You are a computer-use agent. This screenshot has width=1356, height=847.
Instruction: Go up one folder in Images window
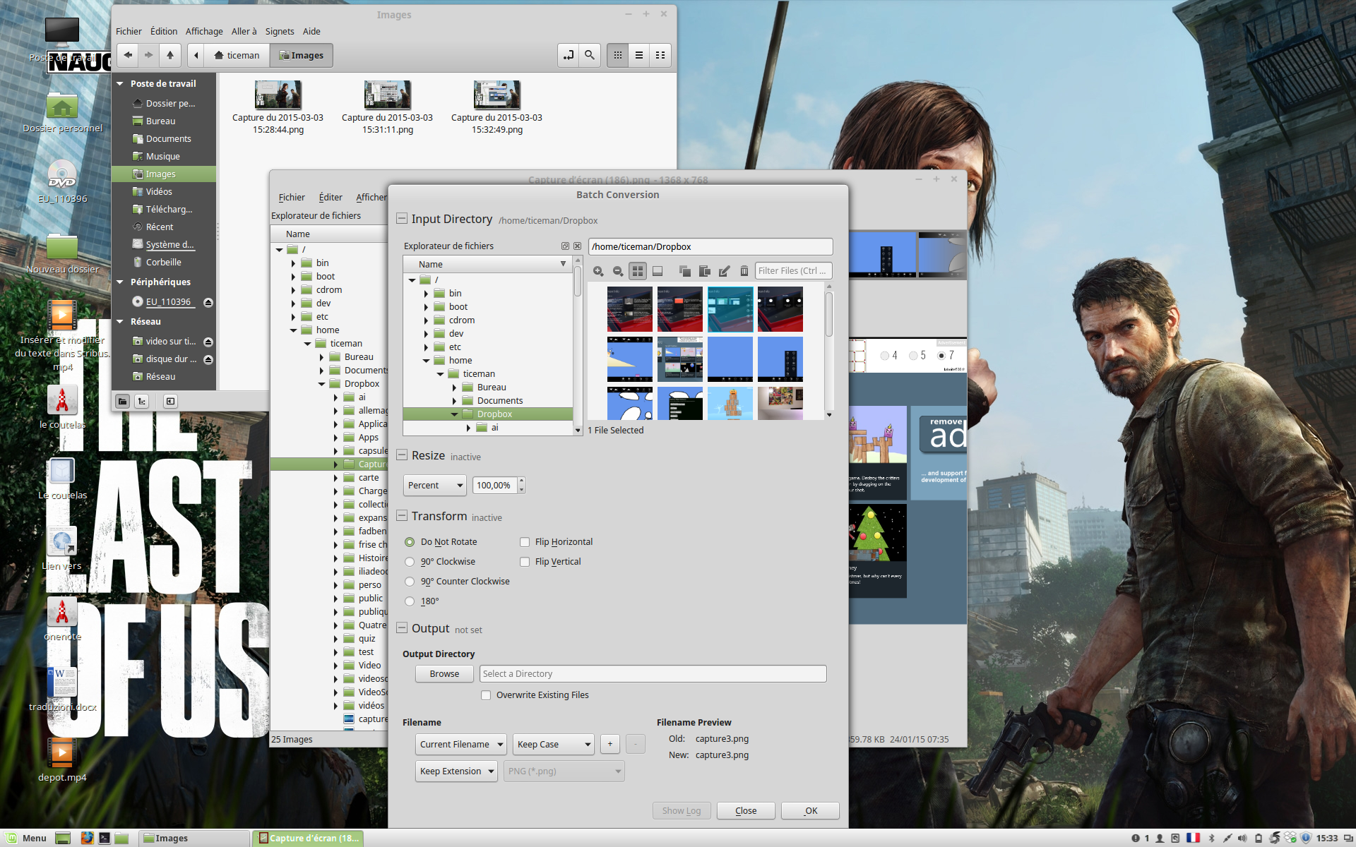[x=170, y=55]
